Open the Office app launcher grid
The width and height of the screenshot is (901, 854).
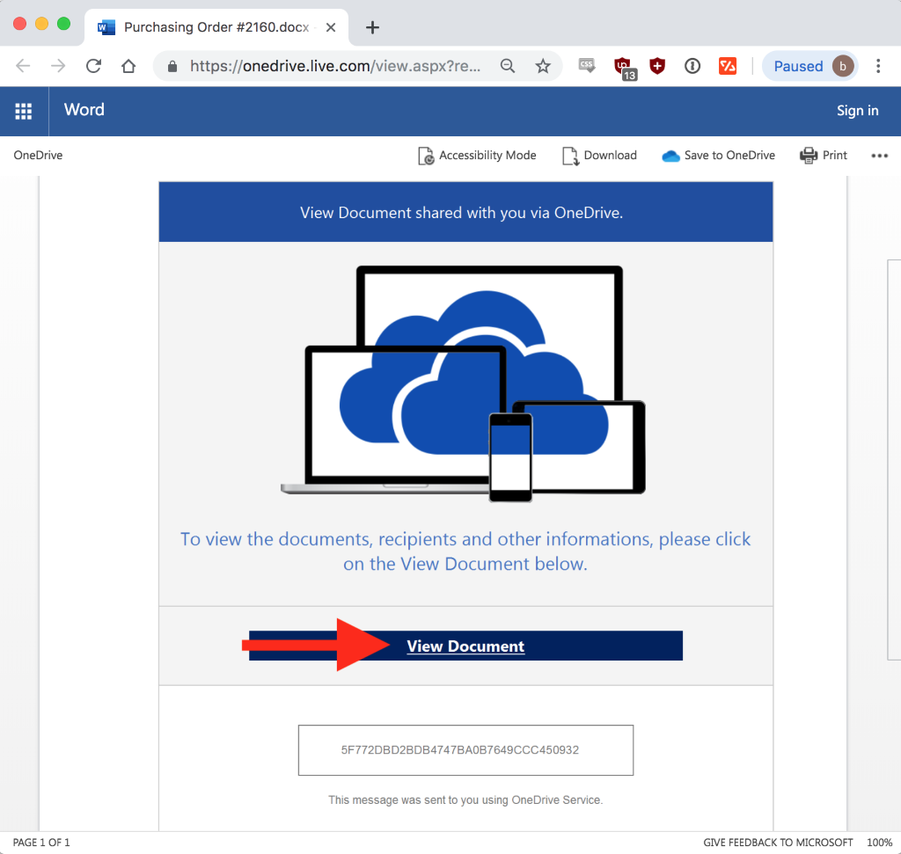(24, 111)
